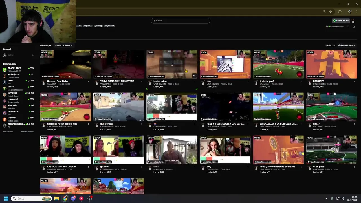The image size is (361, 203).
Task: Open options menu for ni en pedo clip
Action: (x=355, y=167)
